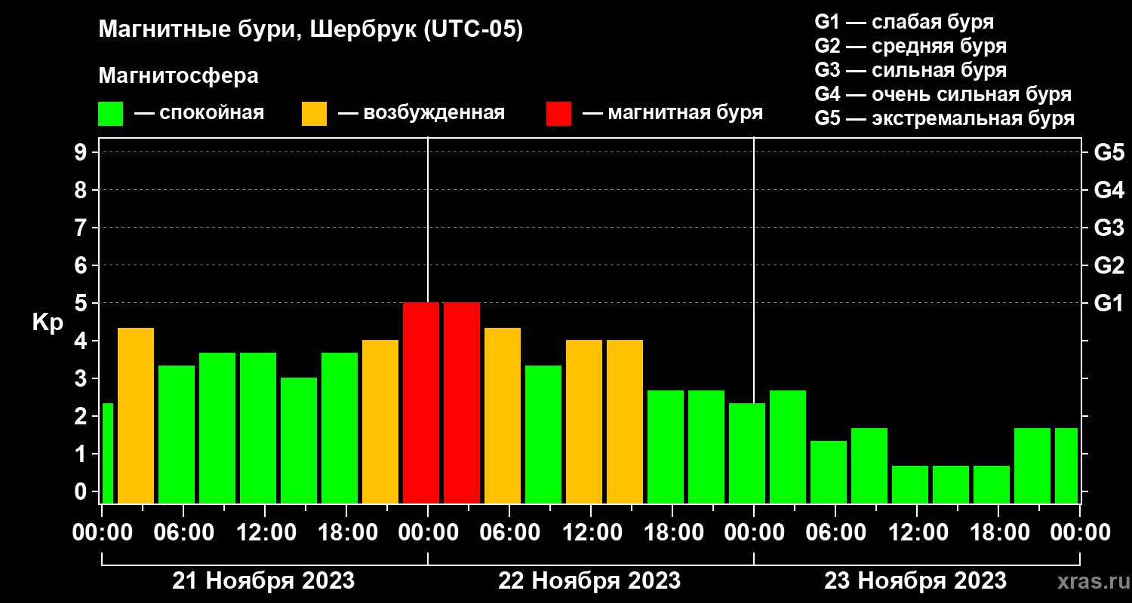Image resolution: width=1132 pixels, height=603 pixels.
Task: Select the red bar covering 03:00 on 22 Ноября
Action: click(x=462, y=403)
